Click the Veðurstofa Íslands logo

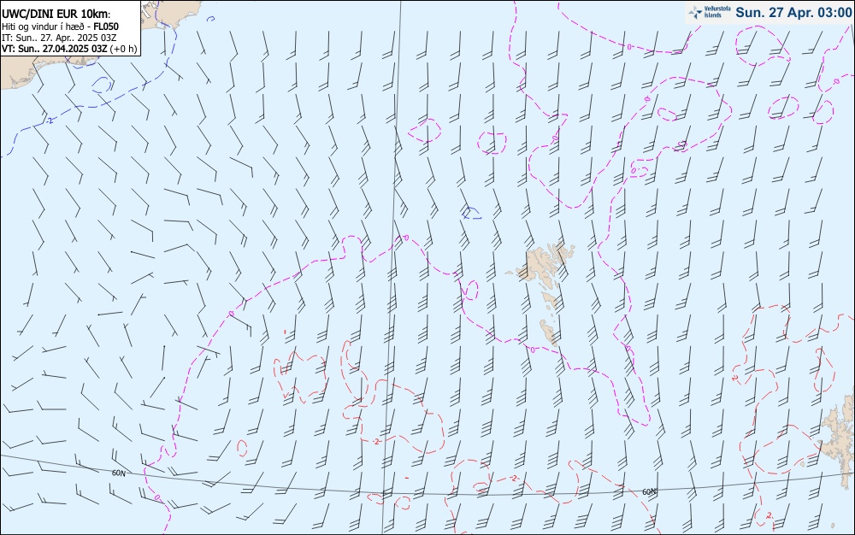click(710, 12)
